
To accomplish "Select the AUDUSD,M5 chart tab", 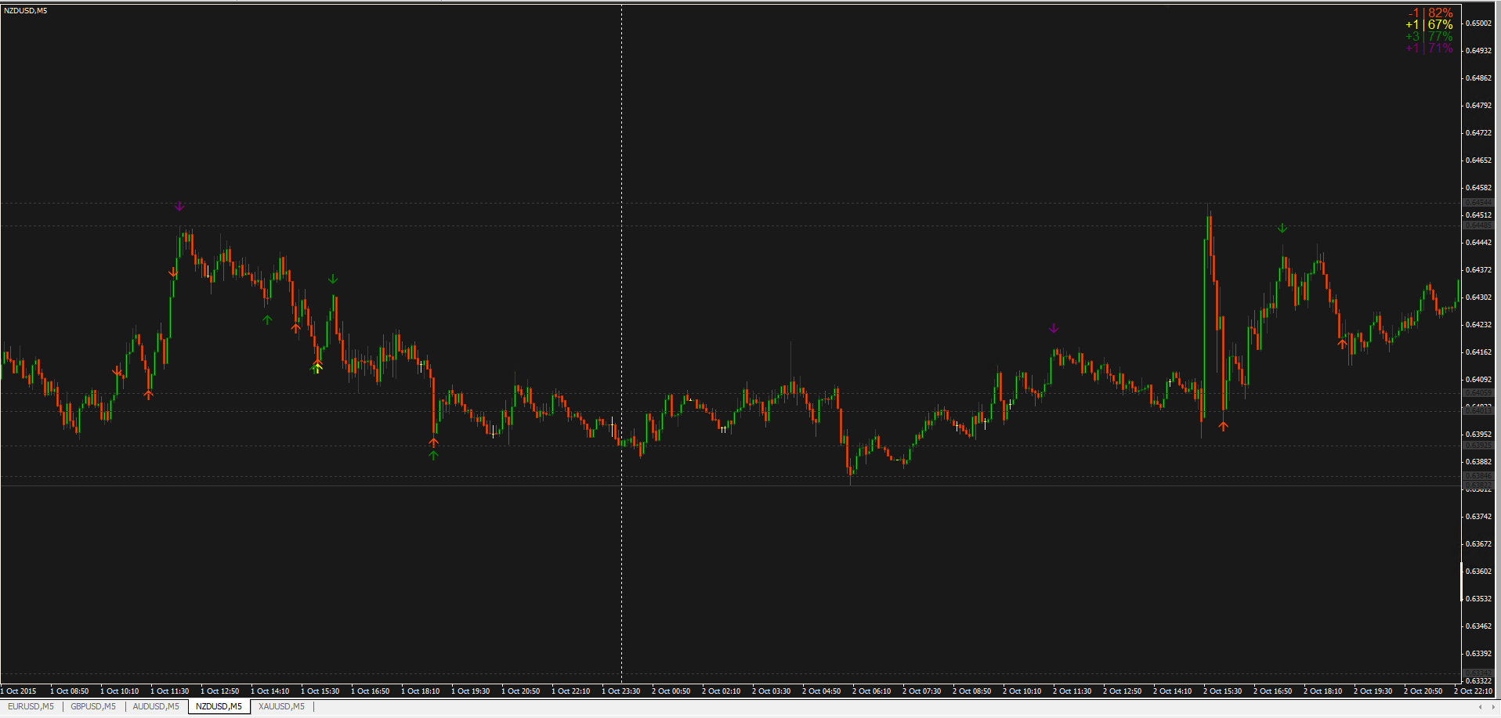I will point(156,706).
